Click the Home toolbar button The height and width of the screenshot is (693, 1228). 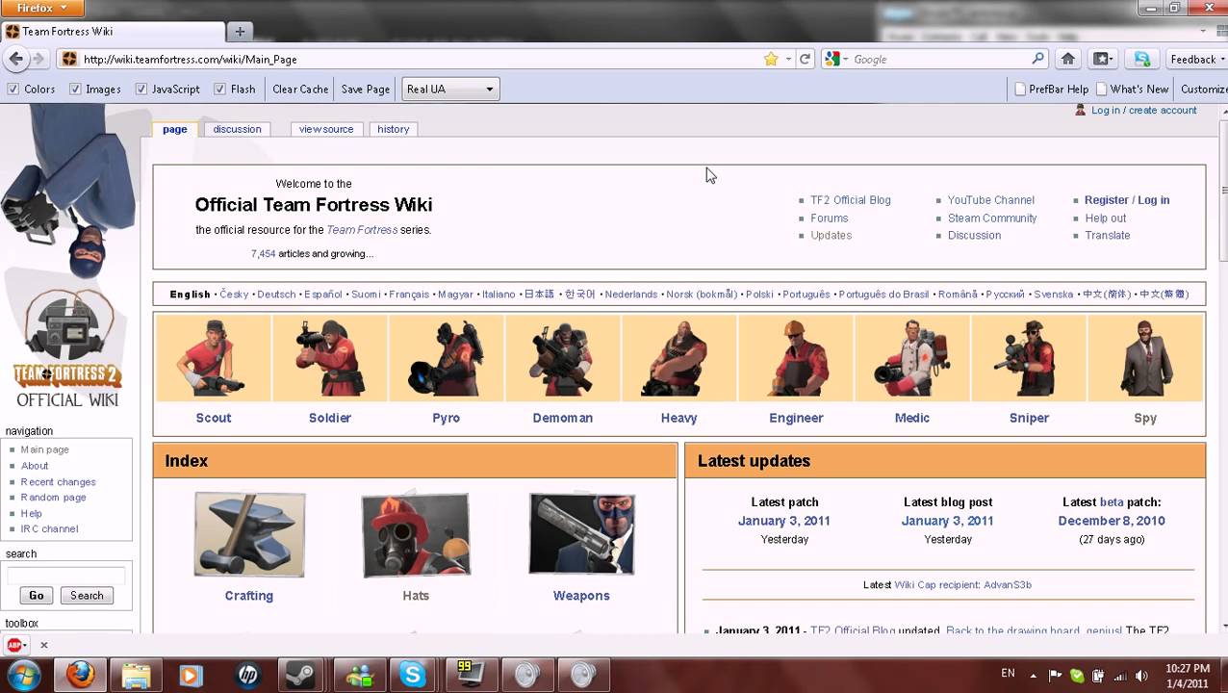[x=1067, y=59]
